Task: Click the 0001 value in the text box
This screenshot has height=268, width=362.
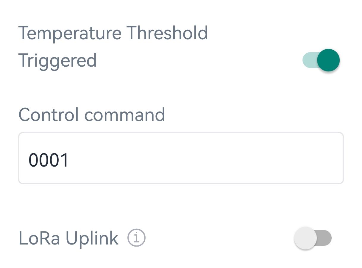Action: 49,160
